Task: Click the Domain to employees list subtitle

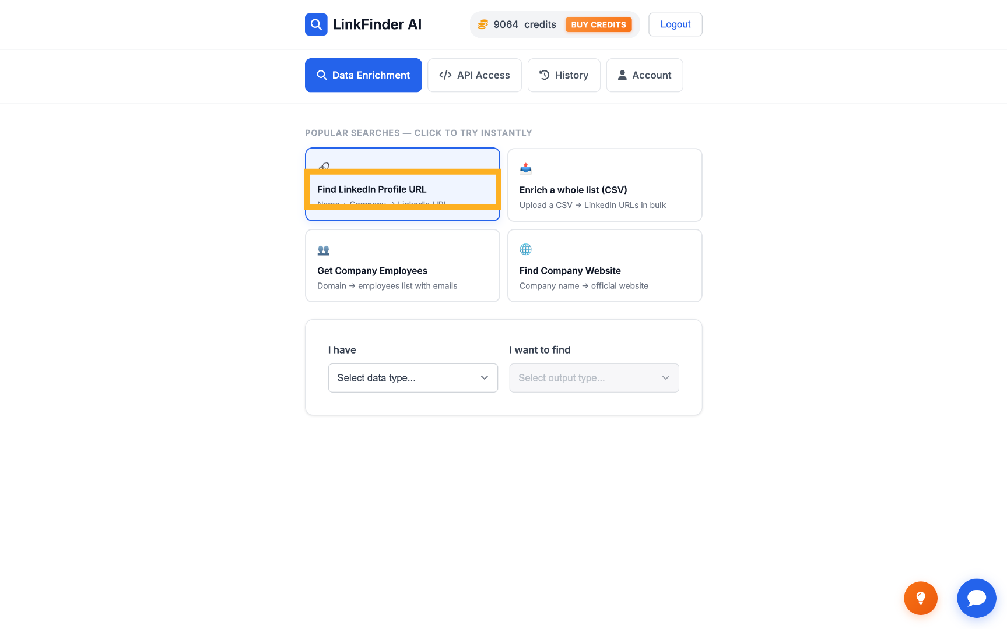Action: [387, 286]
